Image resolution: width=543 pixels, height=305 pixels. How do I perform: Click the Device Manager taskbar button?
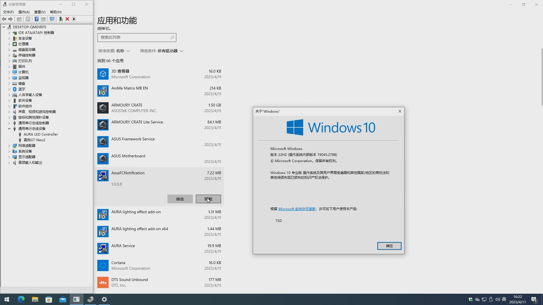pyautogui.click(x=90, y=299)
